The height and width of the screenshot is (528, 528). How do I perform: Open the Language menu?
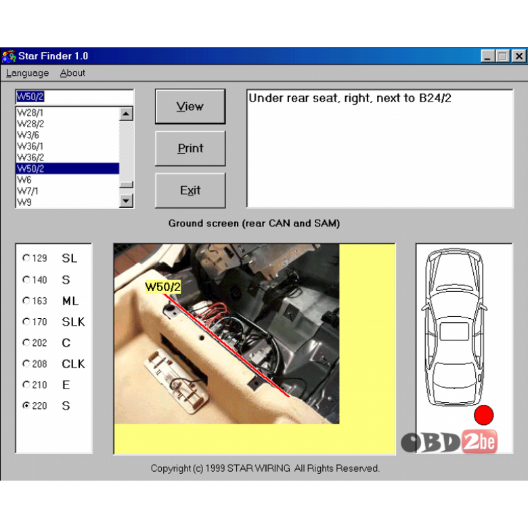pyautogui.click(x=27, y=72)
